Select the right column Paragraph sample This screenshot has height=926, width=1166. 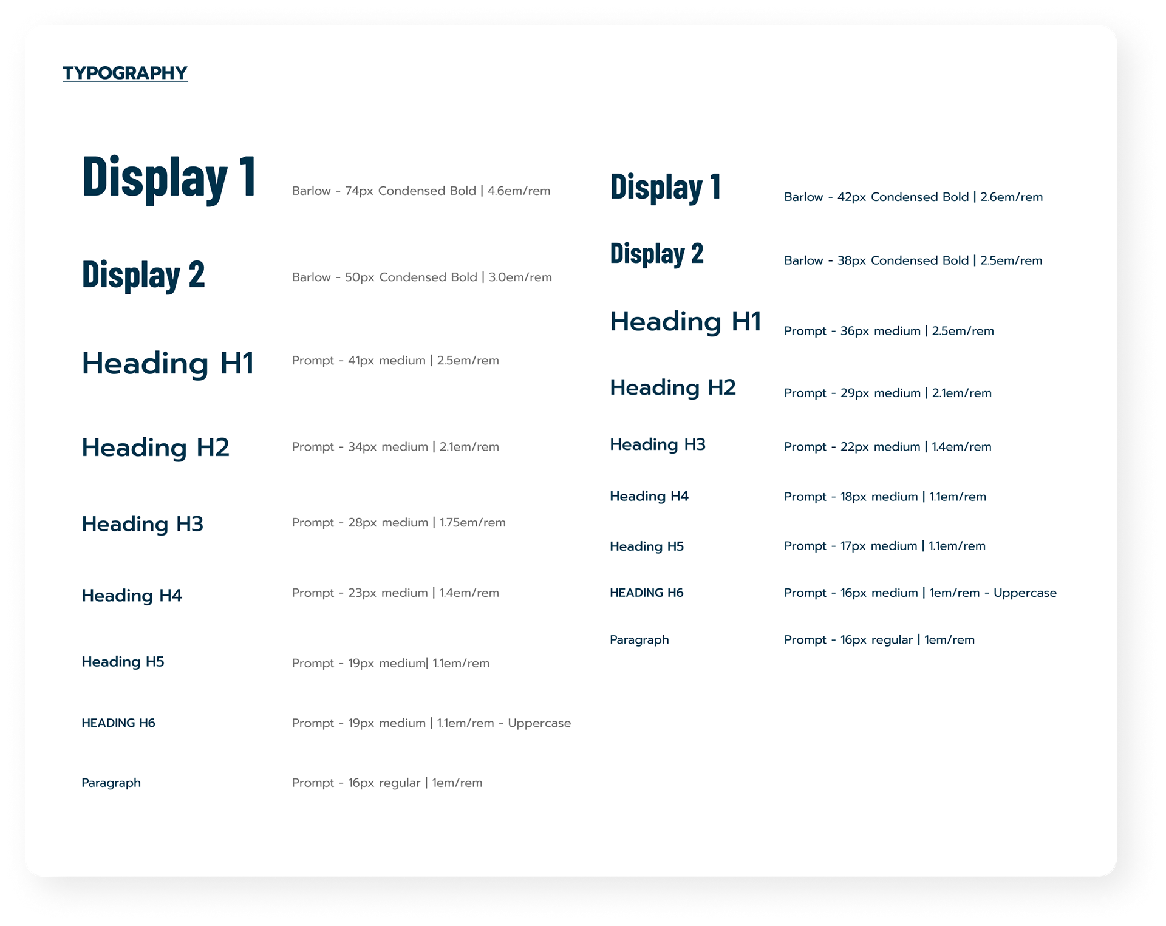(x=639, y=640)
